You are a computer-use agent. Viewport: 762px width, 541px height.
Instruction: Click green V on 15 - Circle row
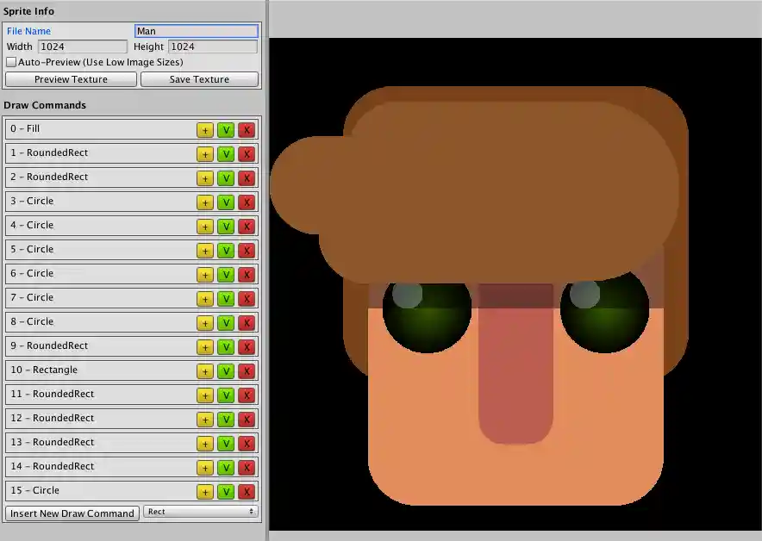click(226, 492)
